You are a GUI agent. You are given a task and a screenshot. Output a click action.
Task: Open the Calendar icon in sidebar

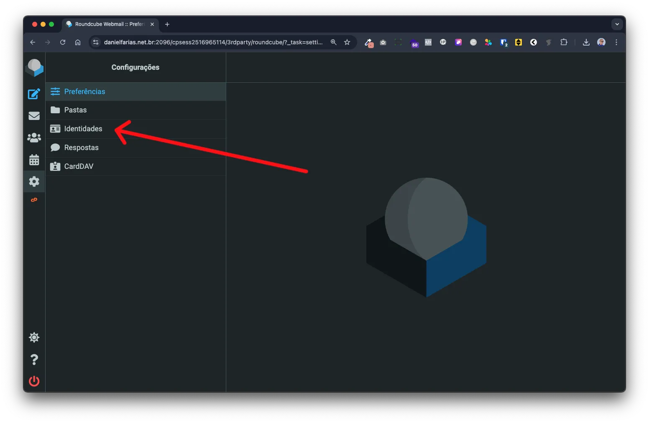[x=34, y=160]
